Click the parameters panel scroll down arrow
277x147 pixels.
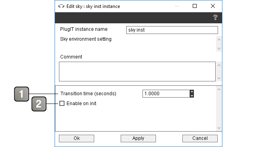pyautogui.click(x=219, y=128)
